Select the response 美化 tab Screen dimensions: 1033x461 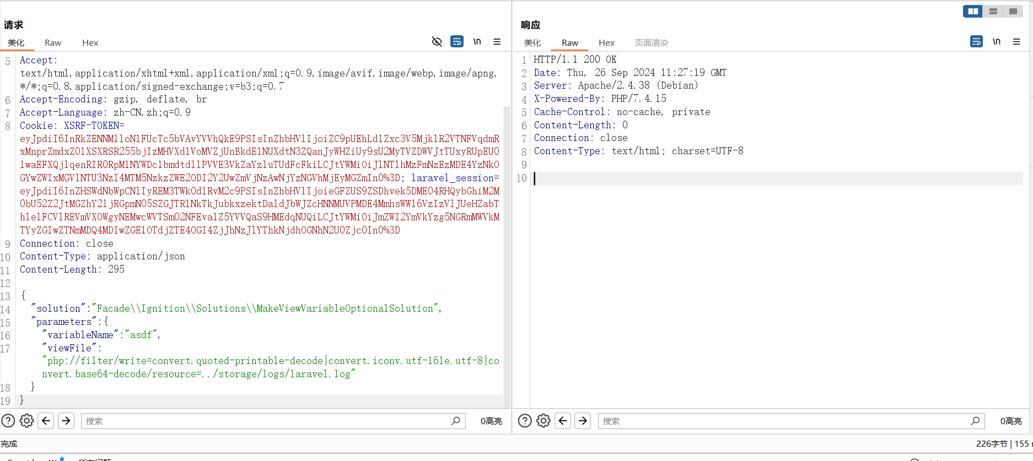(532, 42)
